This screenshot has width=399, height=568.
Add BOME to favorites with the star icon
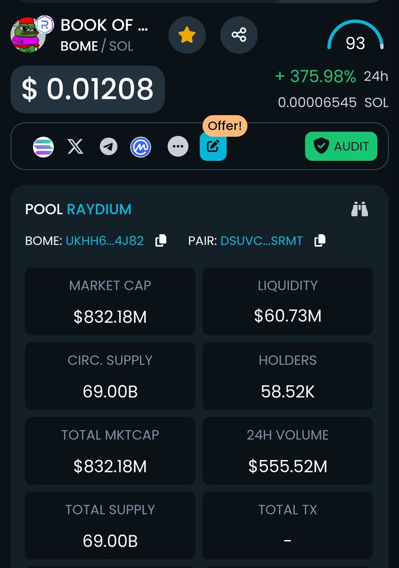pyautogui.click(x=187, y=35)
